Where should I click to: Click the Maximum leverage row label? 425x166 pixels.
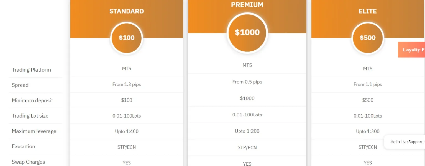point(34,131)
